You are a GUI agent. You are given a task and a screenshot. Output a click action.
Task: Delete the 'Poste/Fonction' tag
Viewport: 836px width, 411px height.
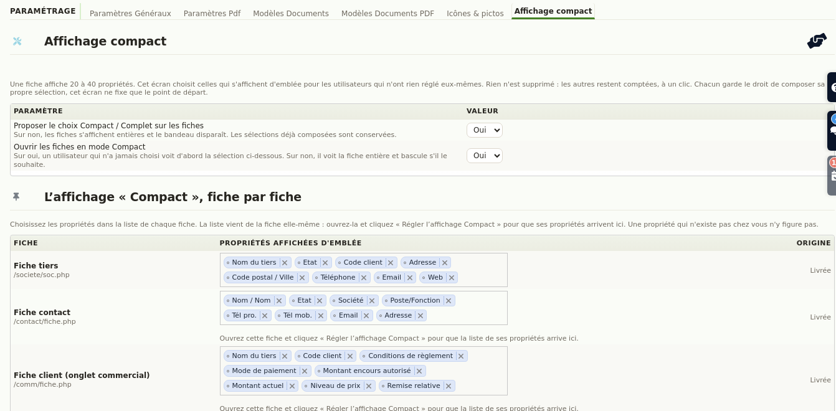coord(449,301)
